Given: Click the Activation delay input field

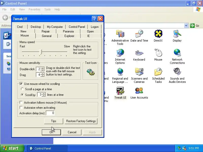Looking at the screenshot, I should 50,113.
